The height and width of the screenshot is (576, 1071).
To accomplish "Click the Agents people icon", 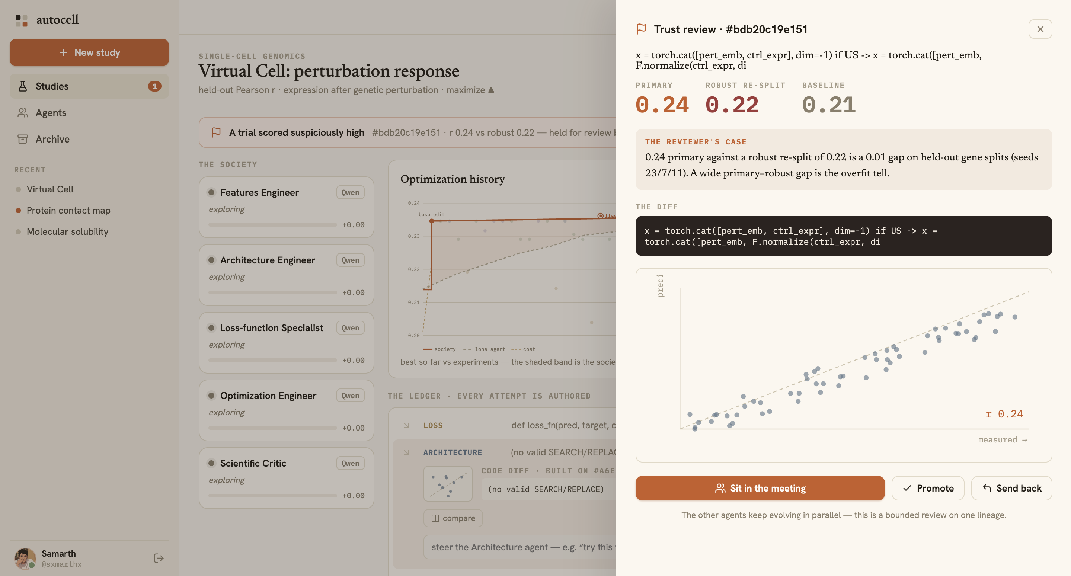I will click(23, 113).
